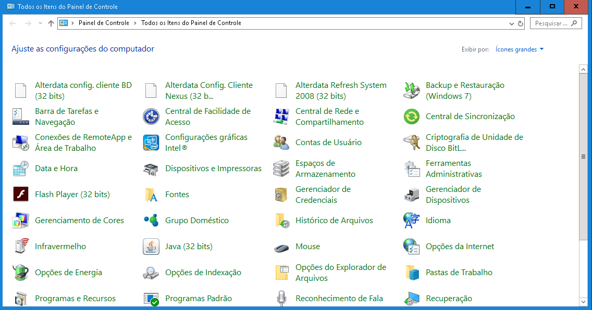The image size is (592, 310).
Task: Click the vertical scrollbar down arrow
Action: (583, 301)
